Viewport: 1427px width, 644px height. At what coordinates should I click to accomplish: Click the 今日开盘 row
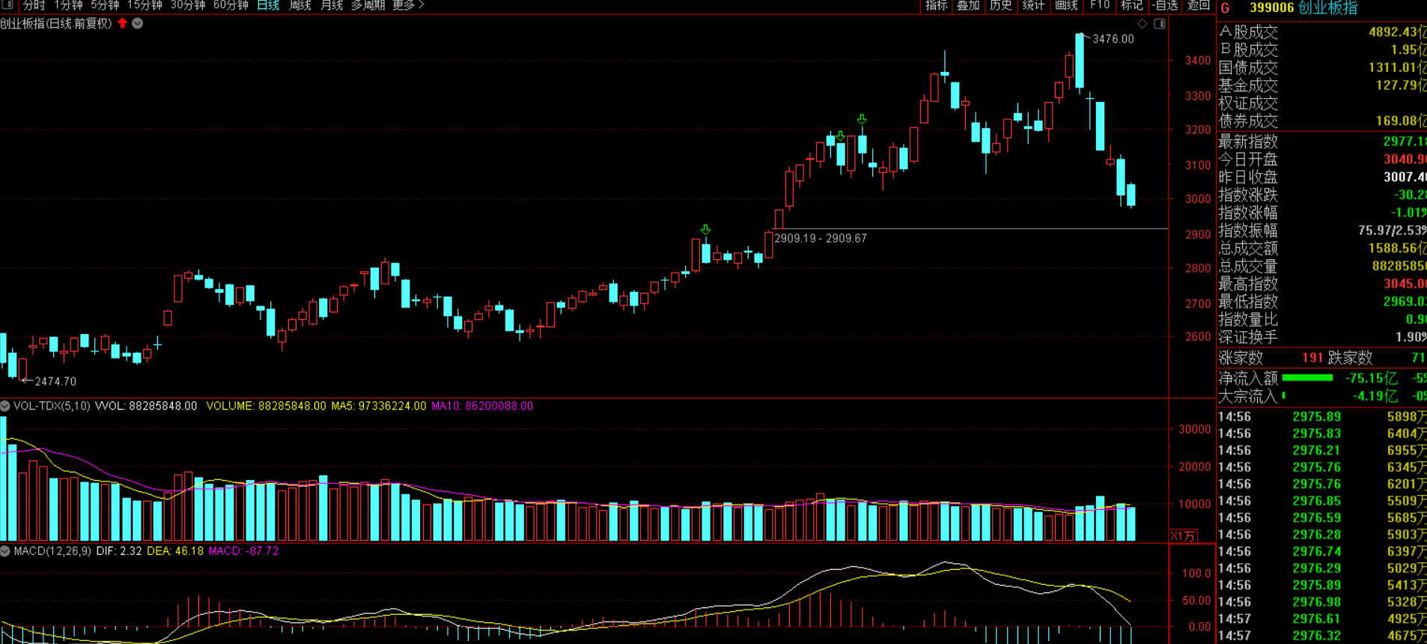[1322, 160]
